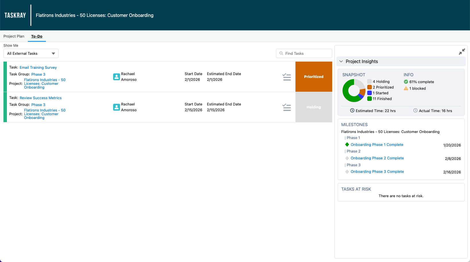This screenshot has width=470, height=262.
Task: Click the green Phase 1 milestone diamond
Action: point(347,144)
